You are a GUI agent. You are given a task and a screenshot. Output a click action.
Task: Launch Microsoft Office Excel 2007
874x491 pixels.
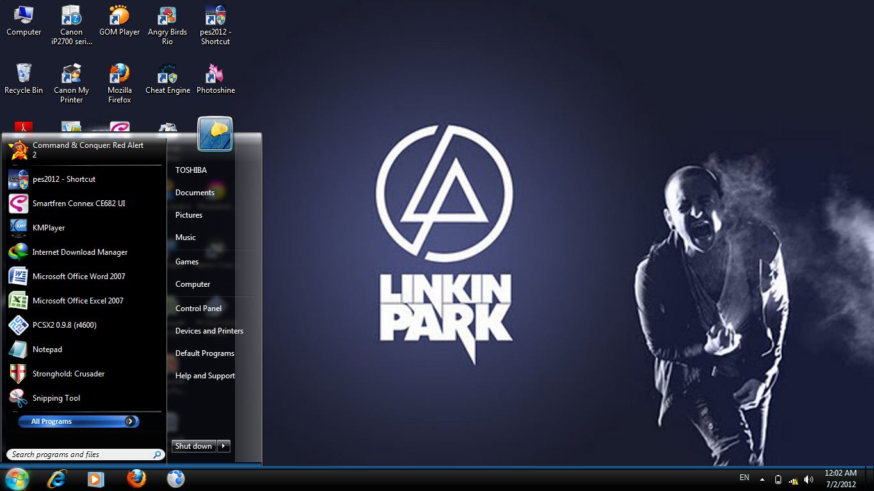pyautogui.click(x=85, y=301)
